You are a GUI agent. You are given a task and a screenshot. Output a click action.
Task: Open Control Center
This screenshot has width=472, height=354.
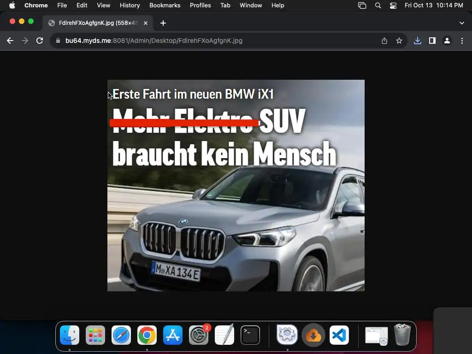tap(393, 6)
